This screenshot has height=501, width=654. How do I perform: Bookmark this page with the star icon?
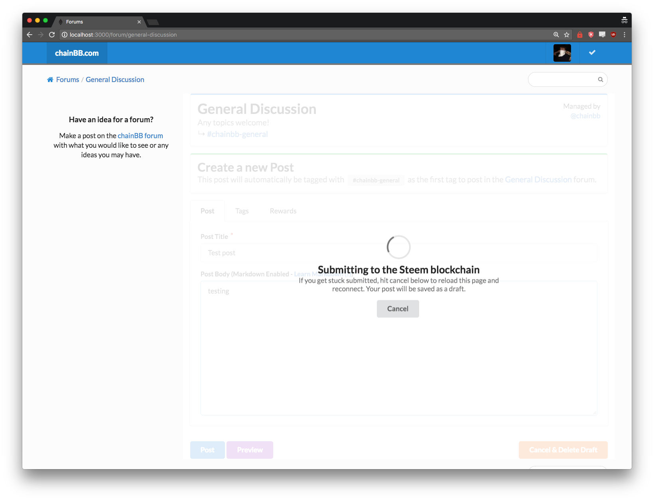click(567, 35)
